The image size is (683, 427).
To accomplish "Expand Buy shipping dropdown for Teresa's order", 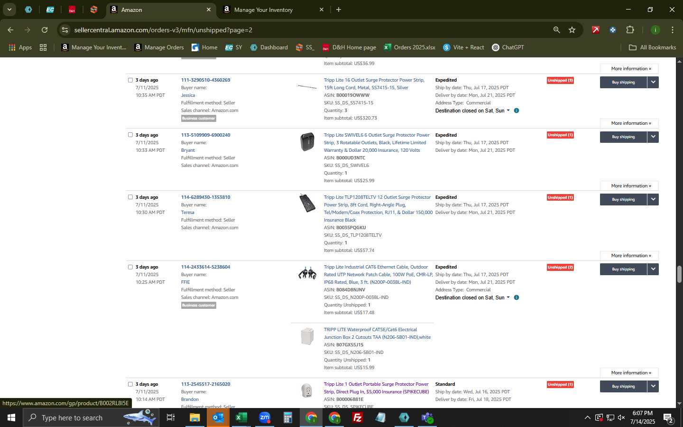I will point(653,199).
